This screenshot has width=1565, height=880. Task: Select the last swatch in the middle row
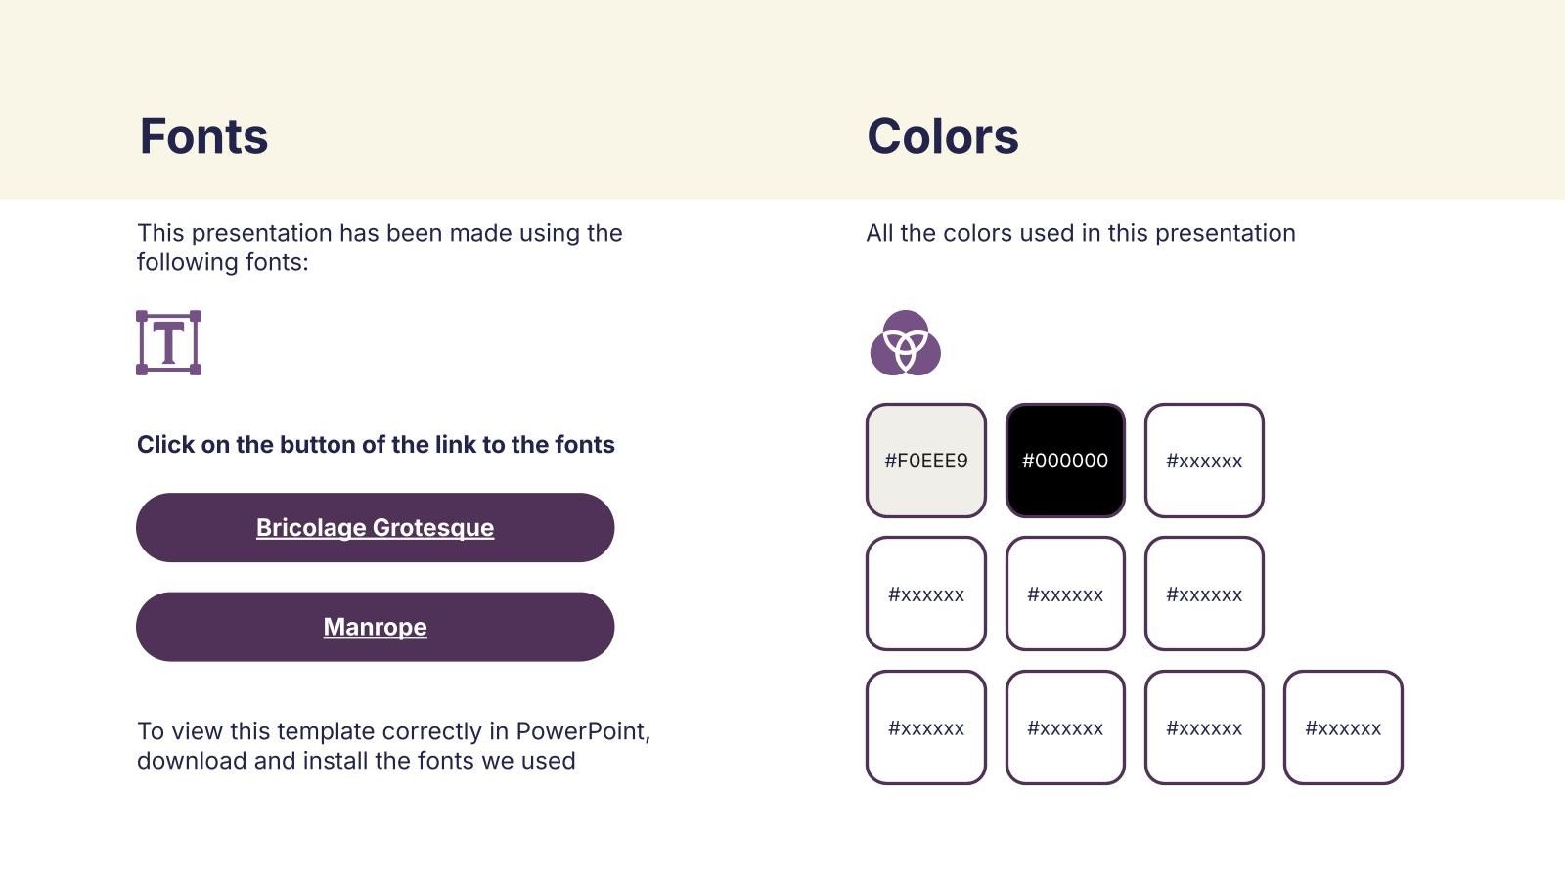(x=1204, y=594)
